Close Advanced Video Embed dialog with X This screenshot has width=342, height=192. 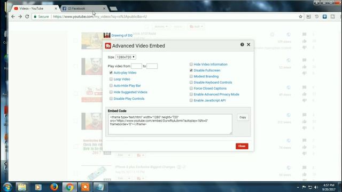(x=248, y=44)
